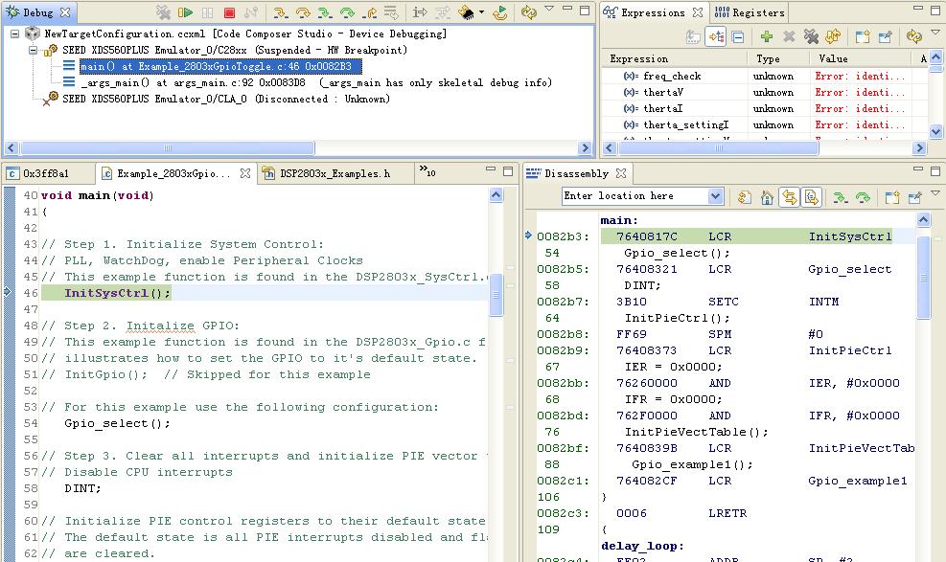Image resolution: width=946 pixels, height=562 pixels.
Task: Terminate debugging with the red stop icon
Action: pyautogui.click(x=229, y=12)
